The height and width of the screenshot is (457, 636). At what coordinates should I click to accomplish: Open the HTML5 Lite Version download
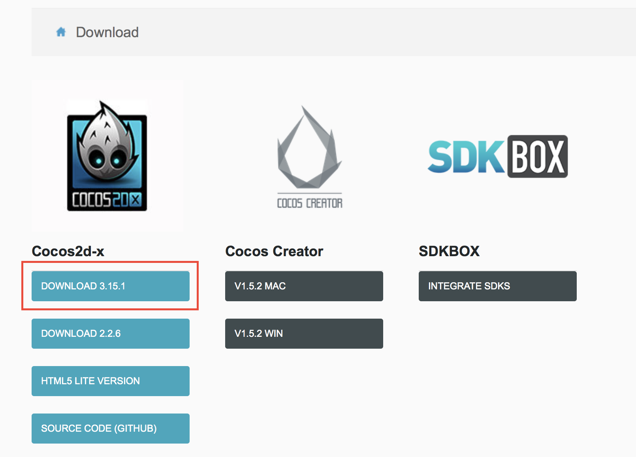tap(111, 381)
